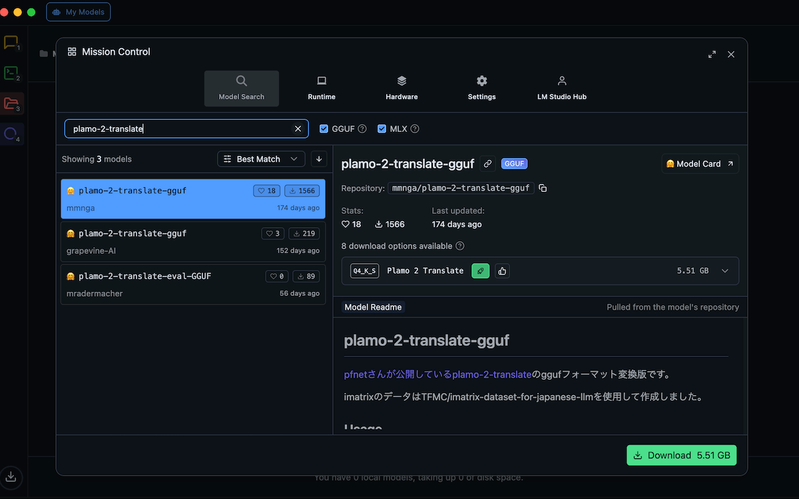
Task: Open the Model Card link
Action: pos(700,164)
